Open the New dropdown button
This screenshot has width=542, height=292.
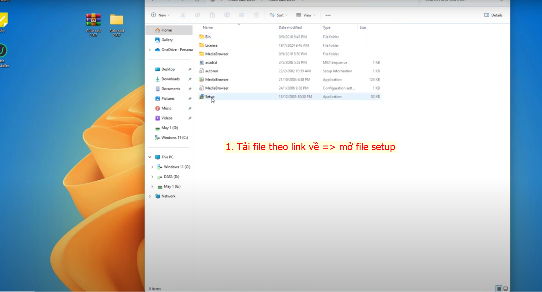tap(160, 15)
